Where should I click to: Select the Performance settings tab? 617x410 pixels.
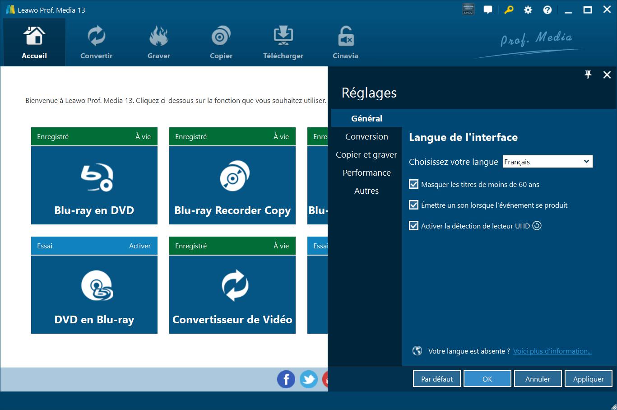click(366, 173)
